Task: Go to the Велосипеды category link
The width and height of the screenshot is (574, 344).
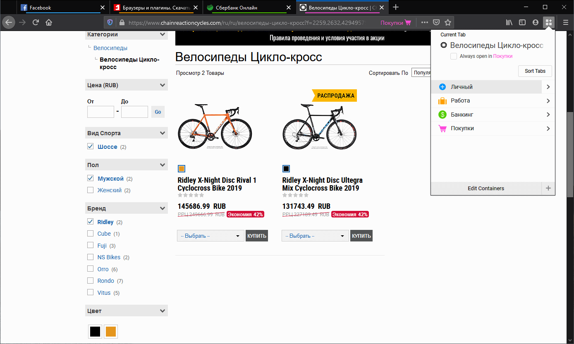Action: click(110, 48)
